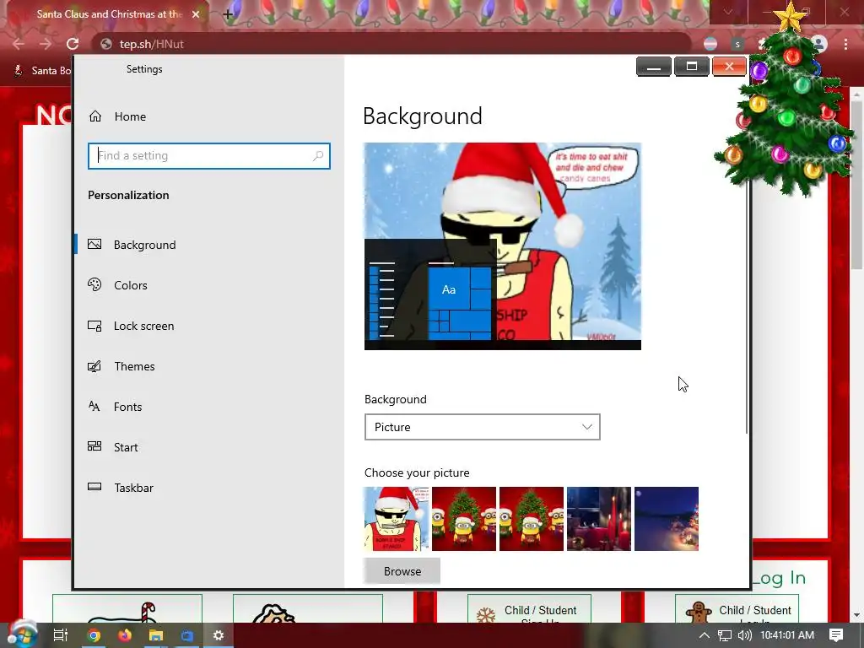Choose the red candles picture thumbnail
The image size is (864, 648).
(599, 519)
